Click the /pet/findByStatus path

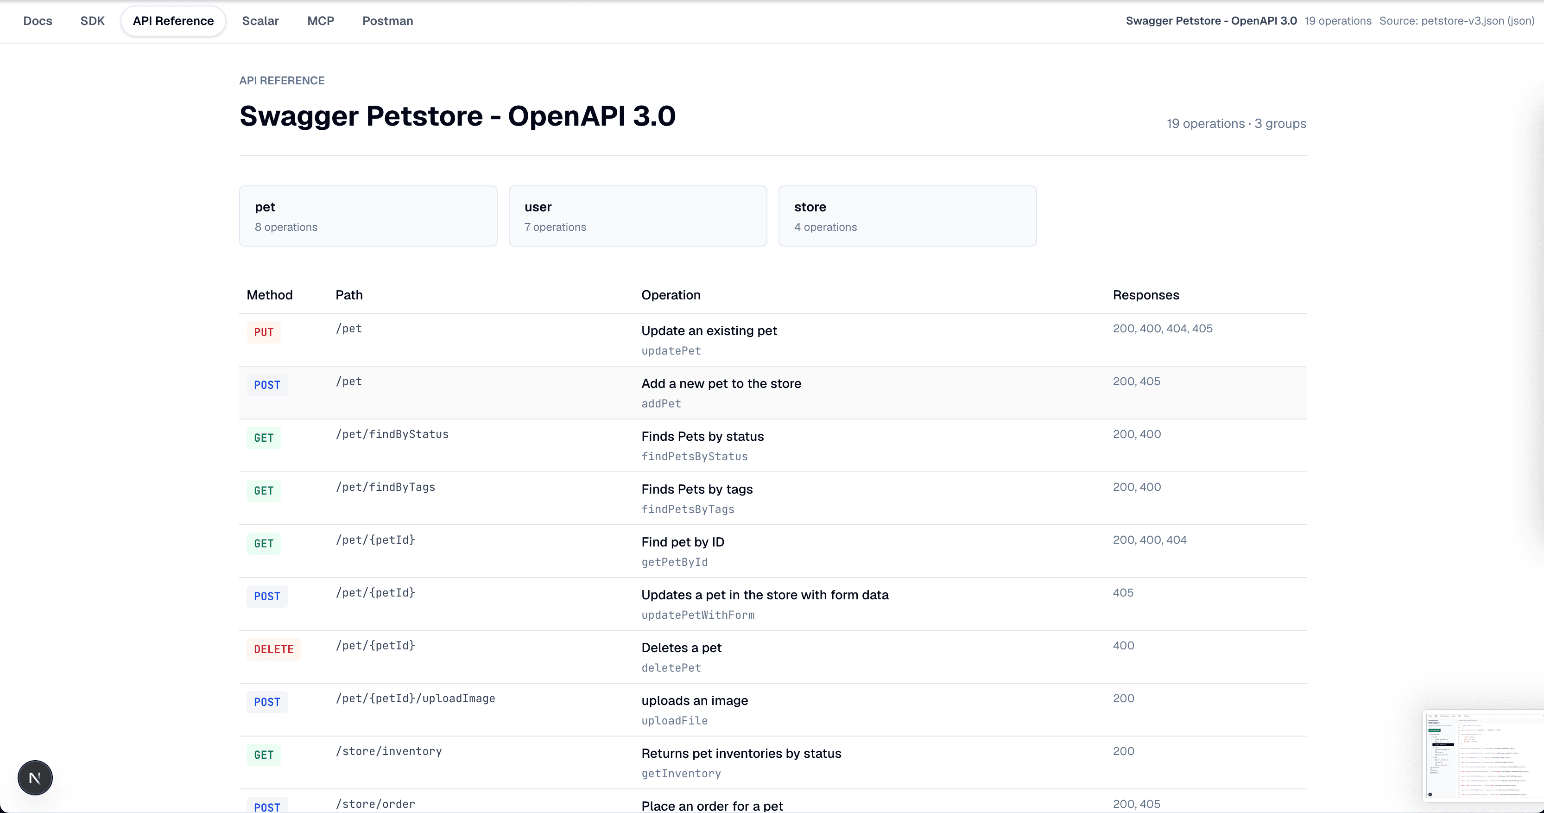tap(392, 434)
